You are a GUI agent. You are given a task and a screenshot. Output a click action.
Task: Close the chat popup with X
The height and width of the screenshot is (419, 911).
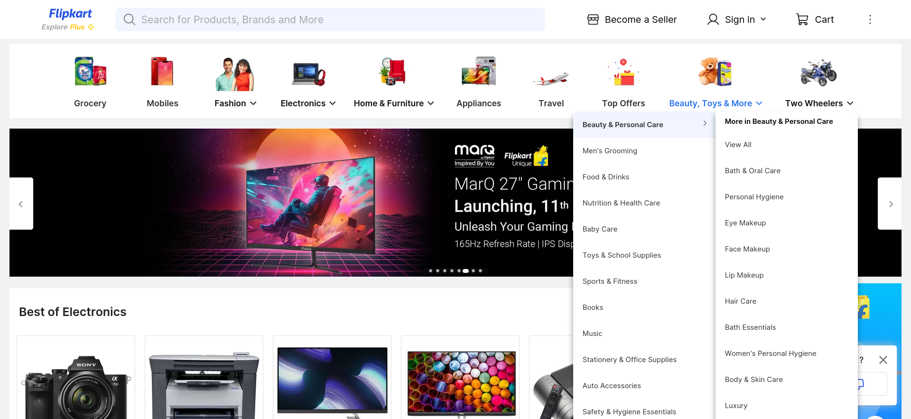[x=883, y=360]
